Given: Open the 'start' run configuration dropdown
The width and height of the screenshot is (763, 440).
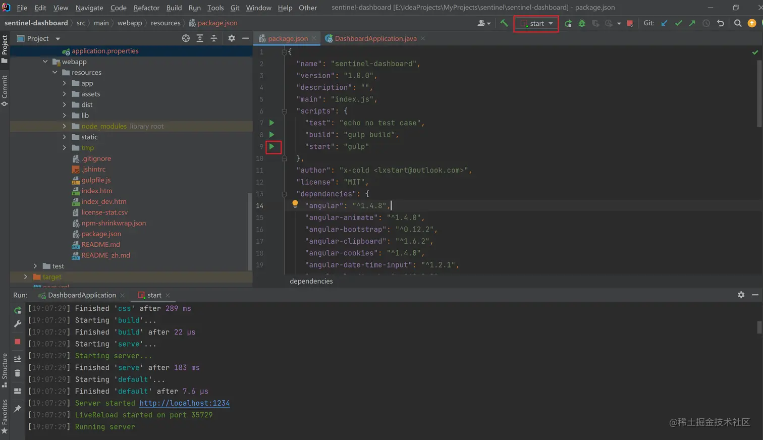Looking at the screenshot, I should click(x=536, y=23).
